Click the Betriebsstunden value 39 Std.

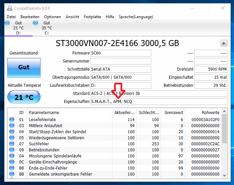pyautogui.click(x=211, y=85)
